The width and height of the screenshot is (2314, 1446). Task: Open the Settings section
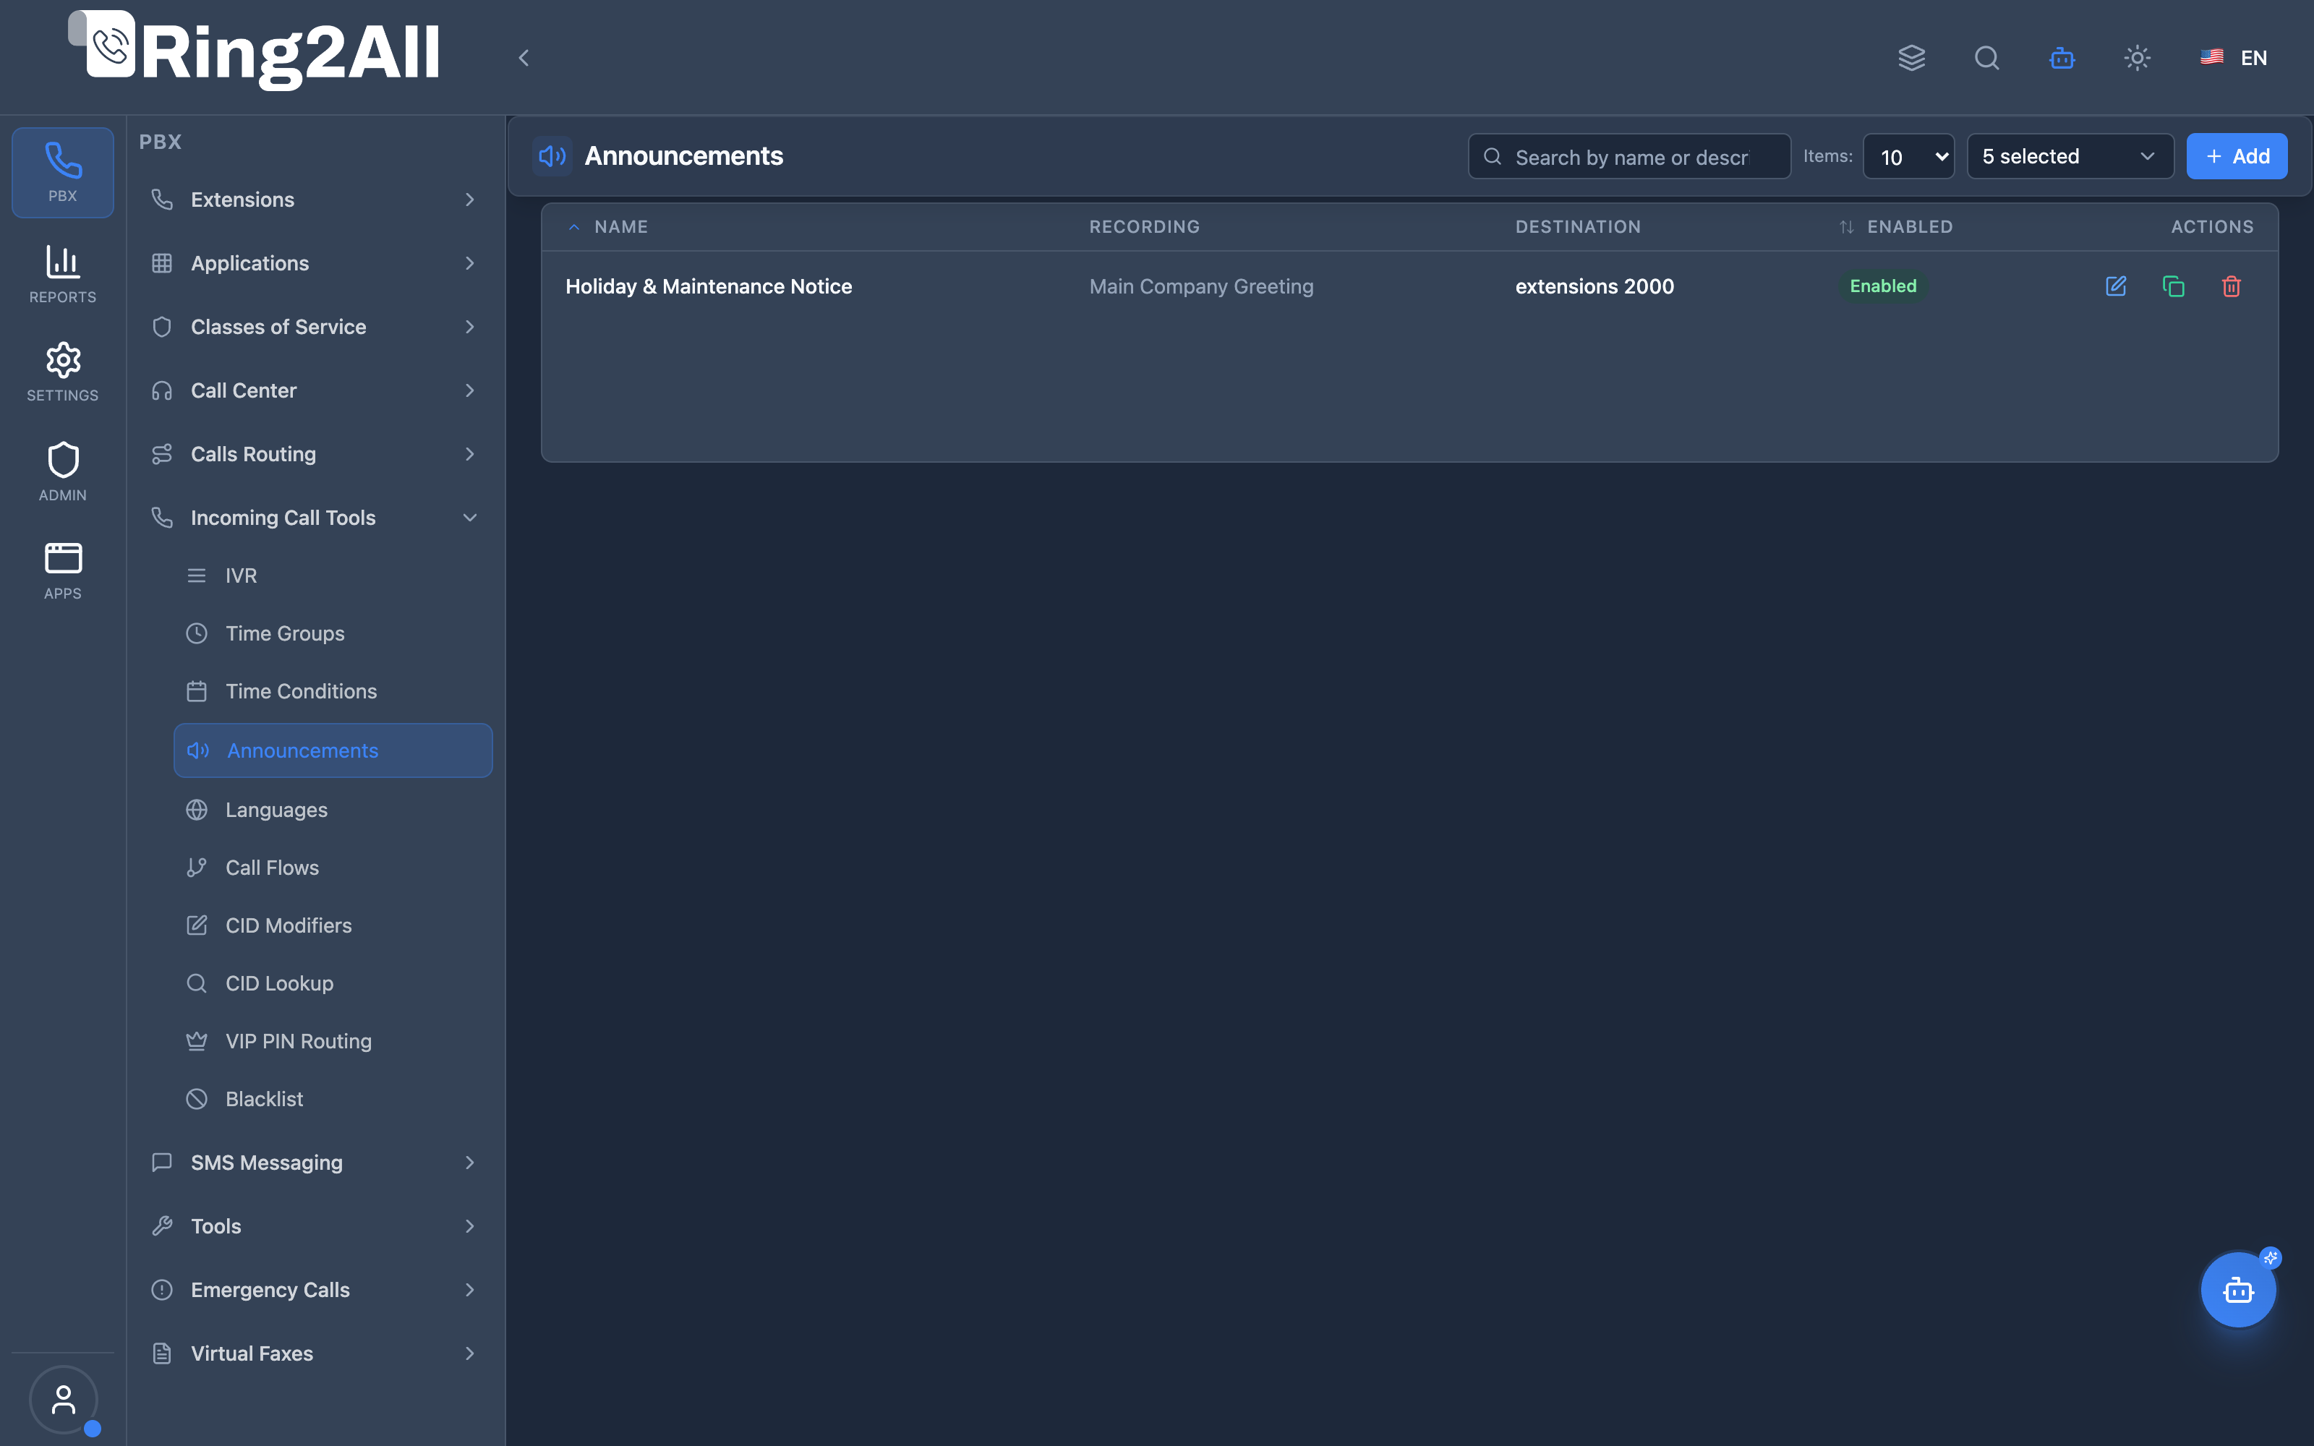(63, 372)
